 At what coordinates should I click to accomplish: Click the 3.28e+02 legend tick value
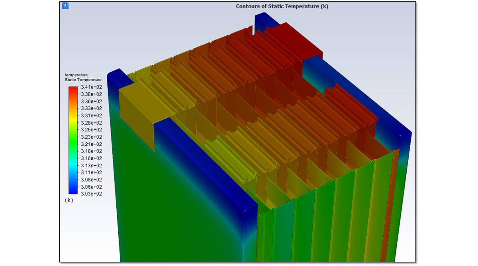coord(90,122)
